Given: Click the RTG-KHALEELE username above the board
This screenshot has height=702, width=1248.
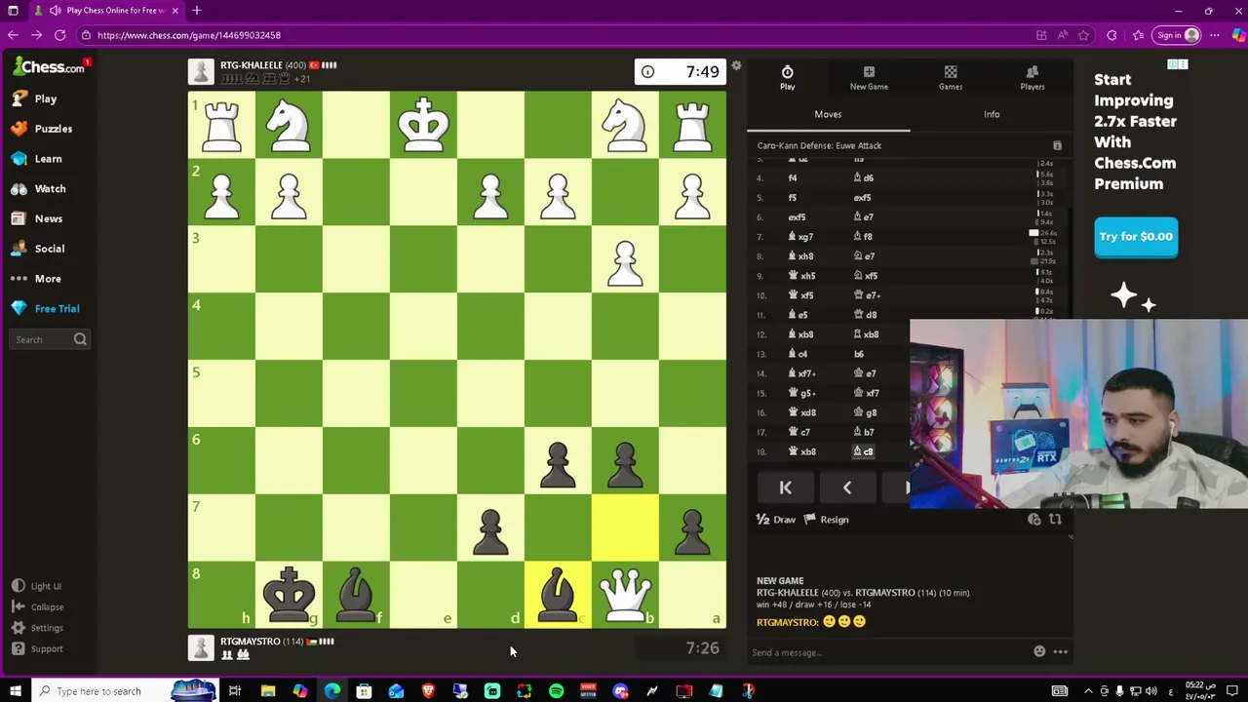Looking at the screenshot, I should pos(251,65).
